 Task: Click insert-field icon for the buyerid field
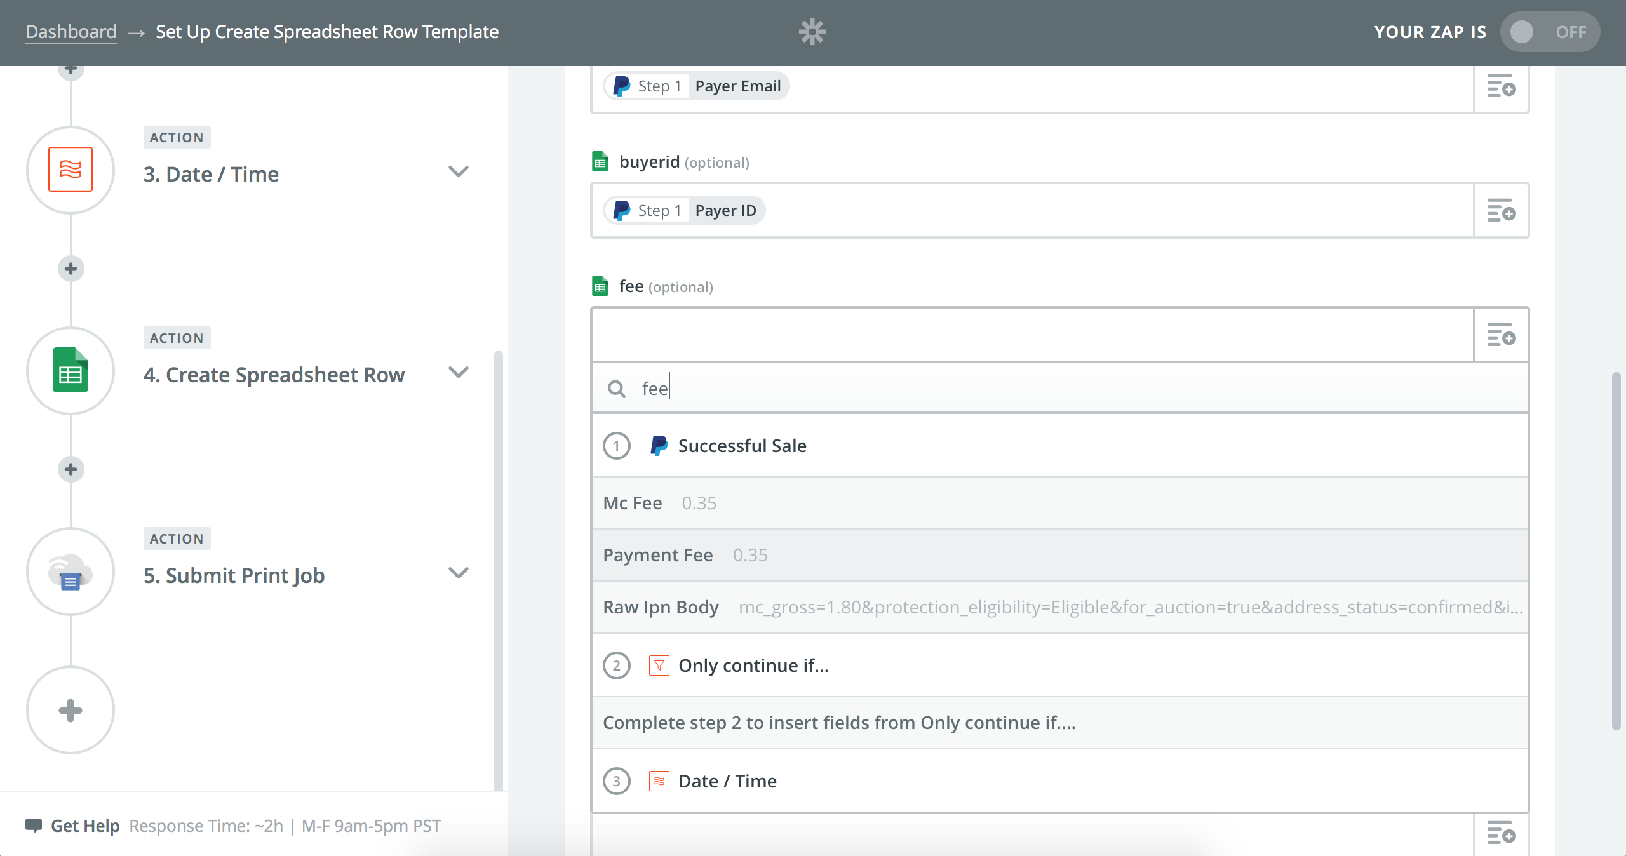tap(1501, 210)
